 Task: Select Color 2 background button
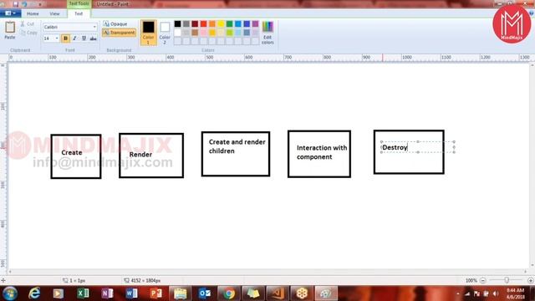(165, 33)
